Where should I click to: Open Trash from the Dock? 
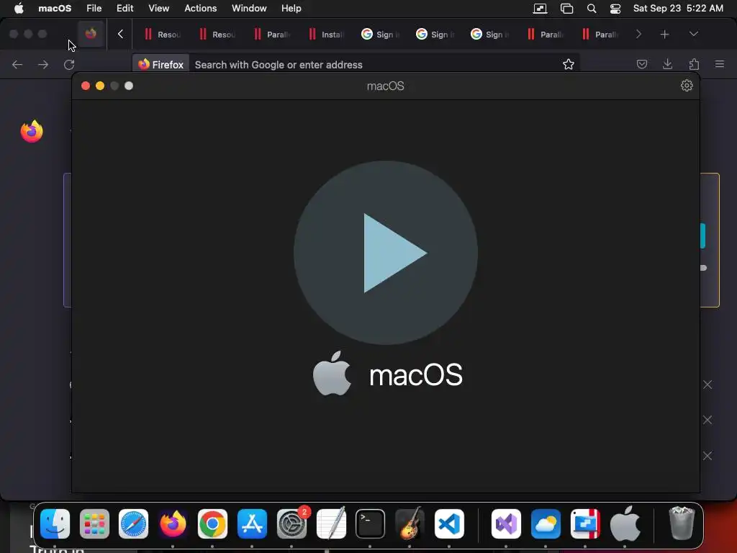pos(682,523)
